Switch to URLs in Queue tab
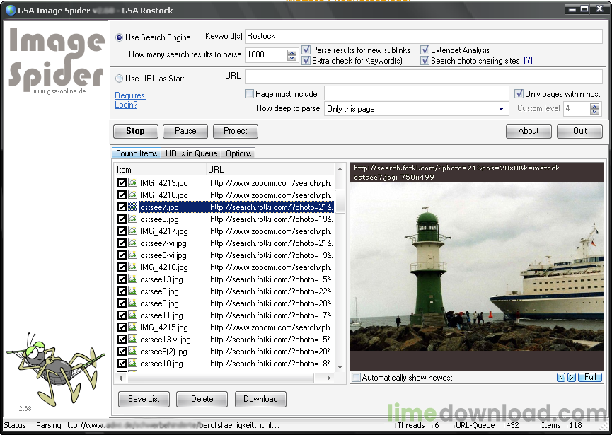The width and height of the screenshot is (612, 435). [x=191, y=153]
